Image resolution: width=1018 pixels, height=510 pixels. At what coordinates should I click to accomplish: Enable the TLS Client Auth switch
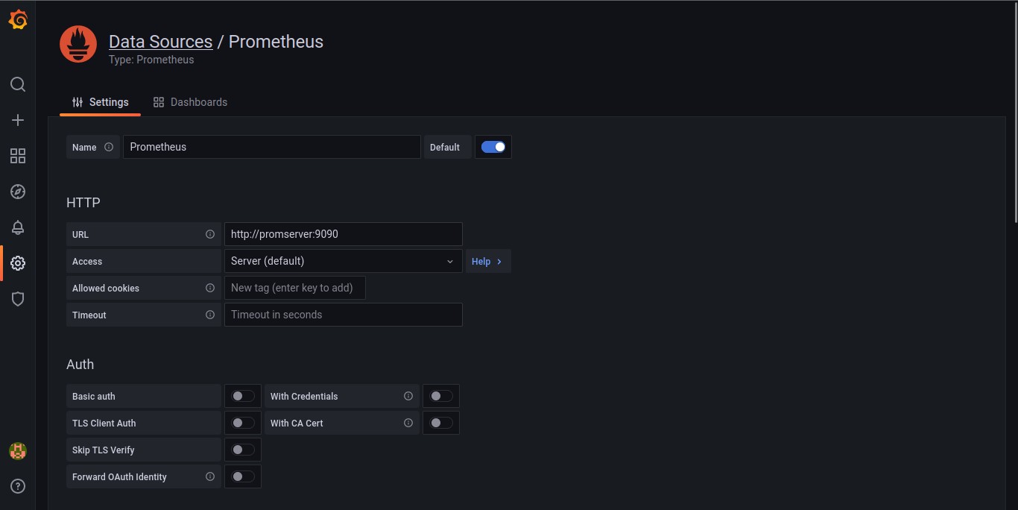(243, 423)
